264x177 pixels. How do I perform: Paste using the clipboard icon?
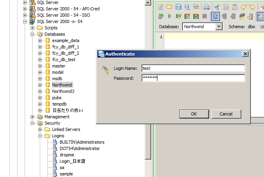235,7
